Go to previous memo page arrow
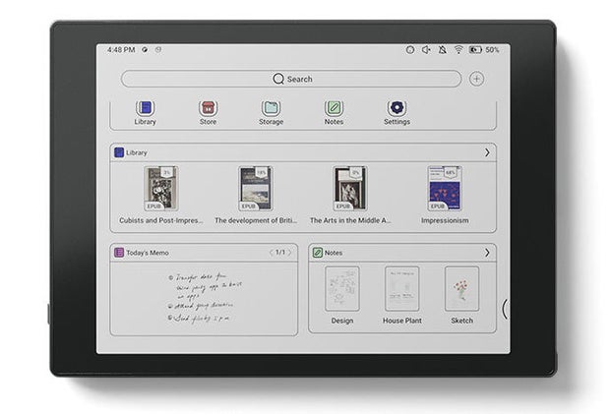The width and height of the screenshot is (610, 414). tap(273, 253)
